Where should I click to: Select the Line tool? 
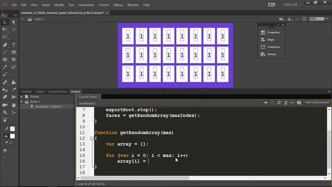point(5,52)
